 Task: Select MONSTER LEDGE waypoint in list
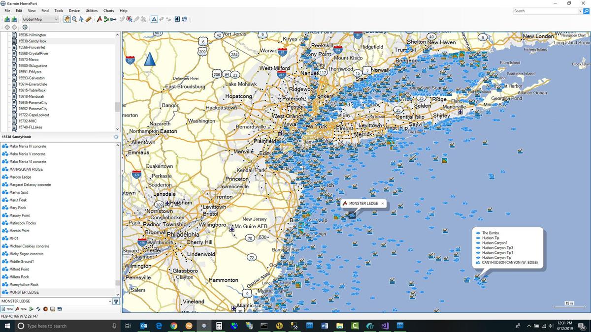[x=24, y=292]
